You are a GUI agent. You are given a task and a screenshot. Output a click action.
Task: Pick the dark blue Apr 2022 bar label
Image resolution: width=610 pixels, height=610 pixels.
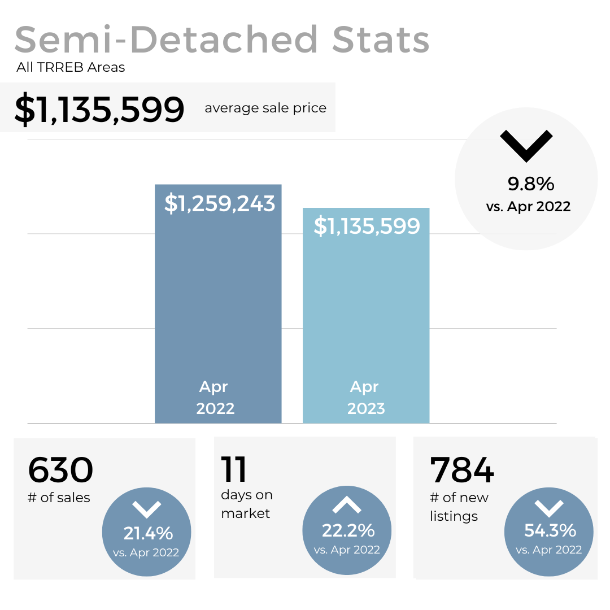(x=215, y=398)
